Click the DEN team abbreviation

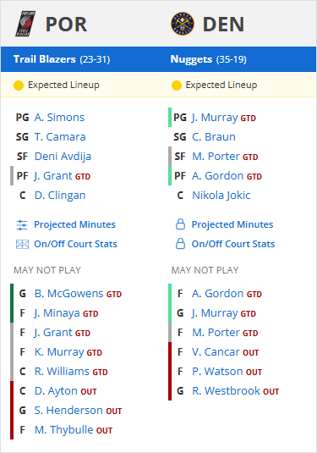pos(223,24)
